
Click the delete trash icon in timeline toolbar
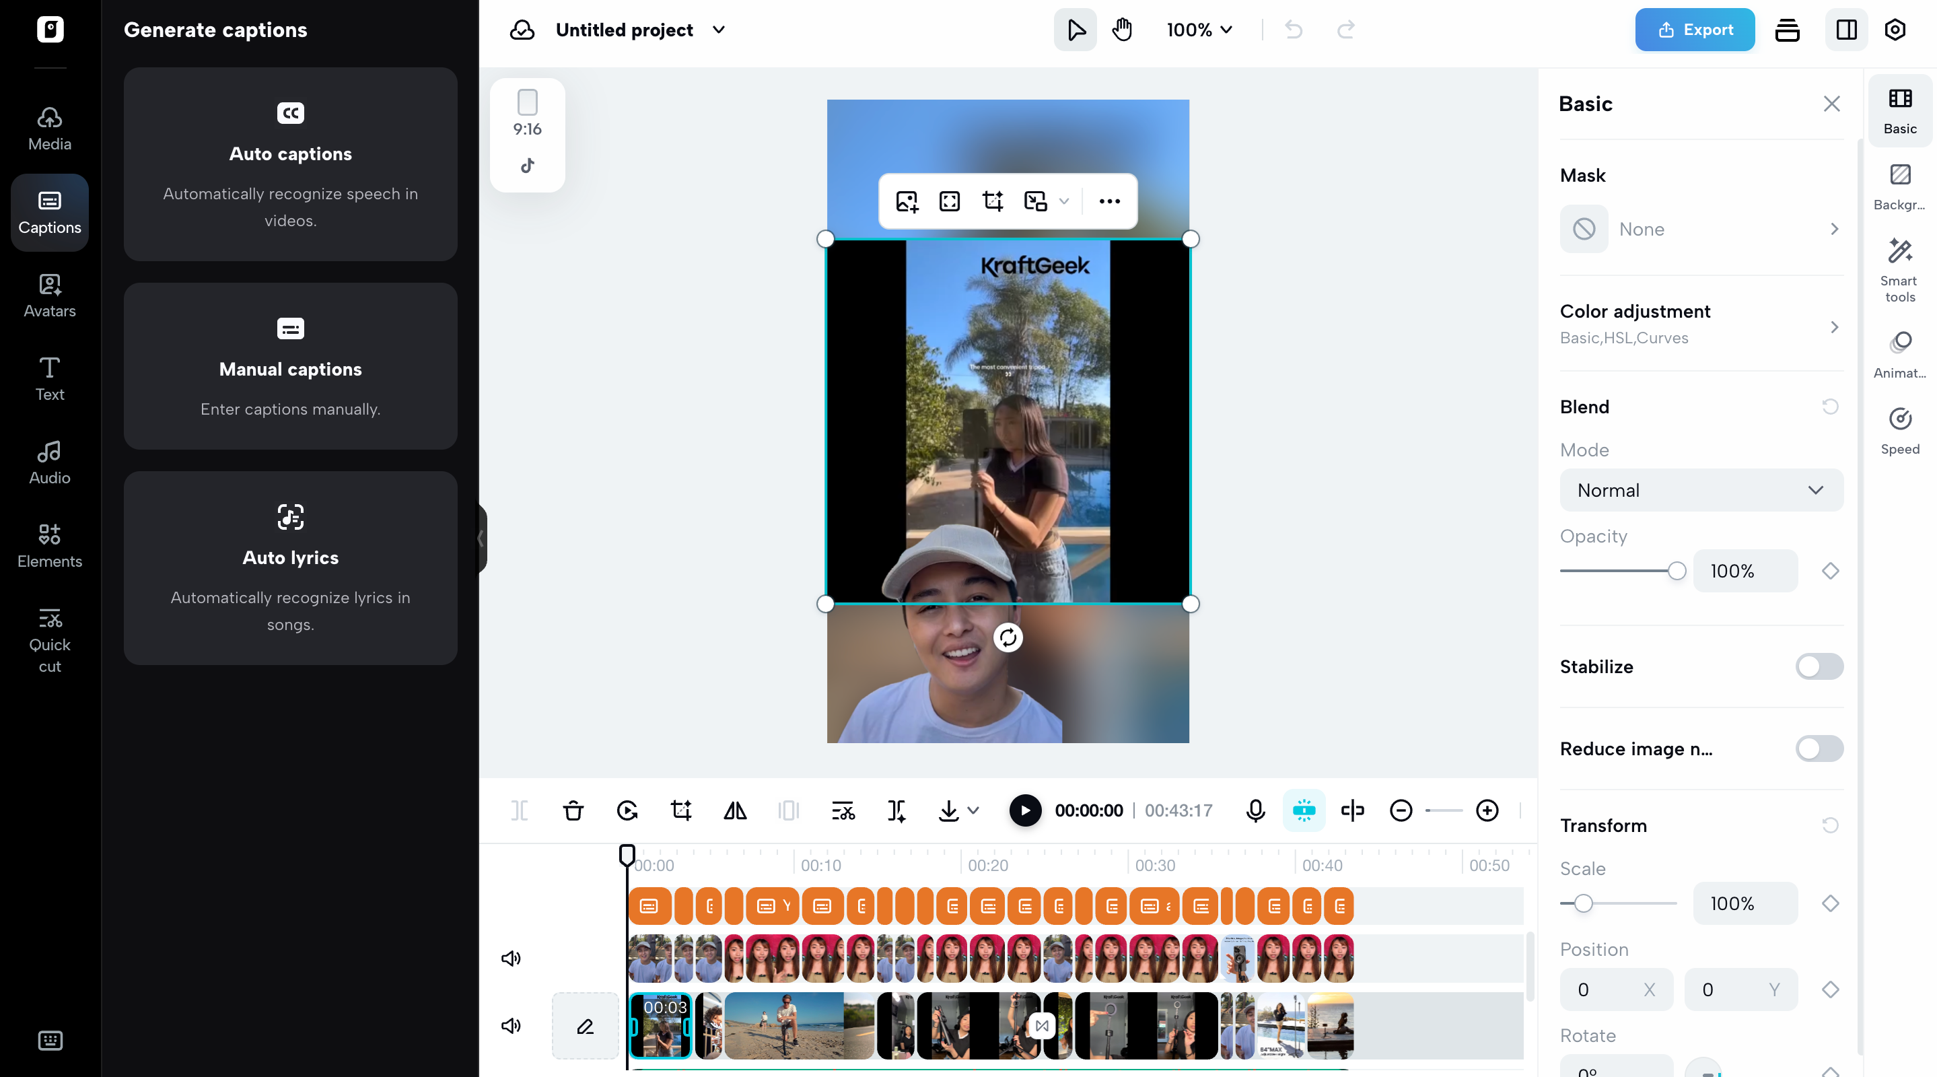[x=573, y=810]
